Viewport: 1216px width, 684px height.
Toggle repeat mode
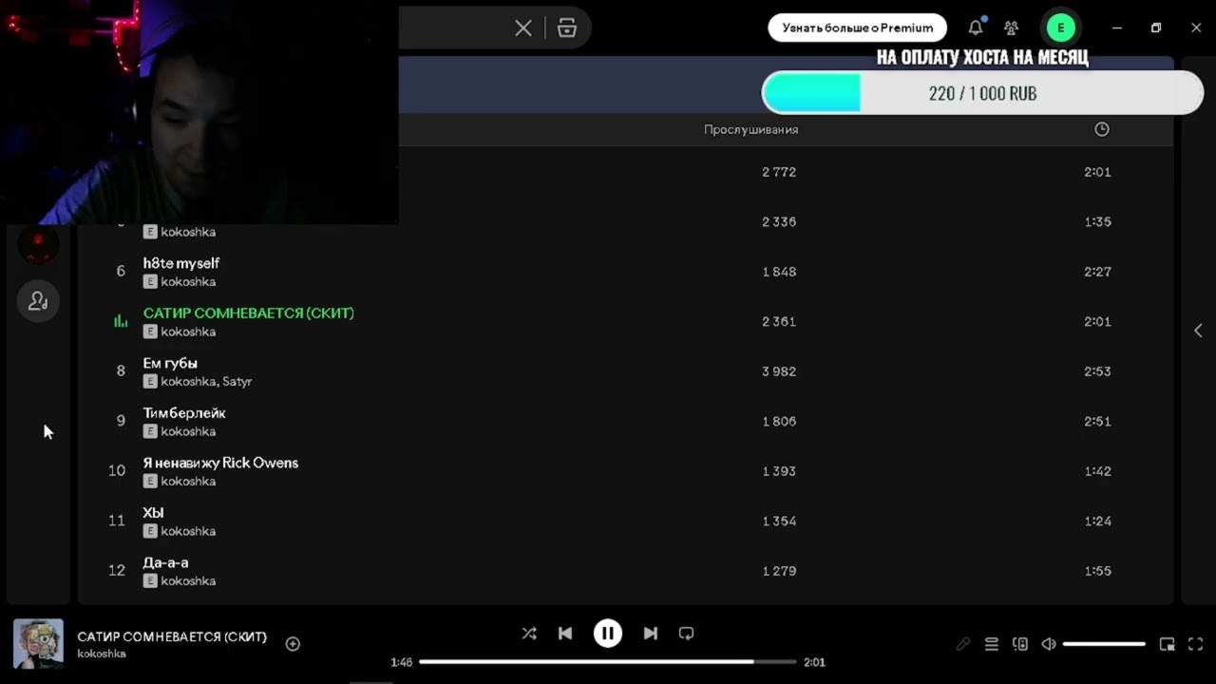pos(687,634)
